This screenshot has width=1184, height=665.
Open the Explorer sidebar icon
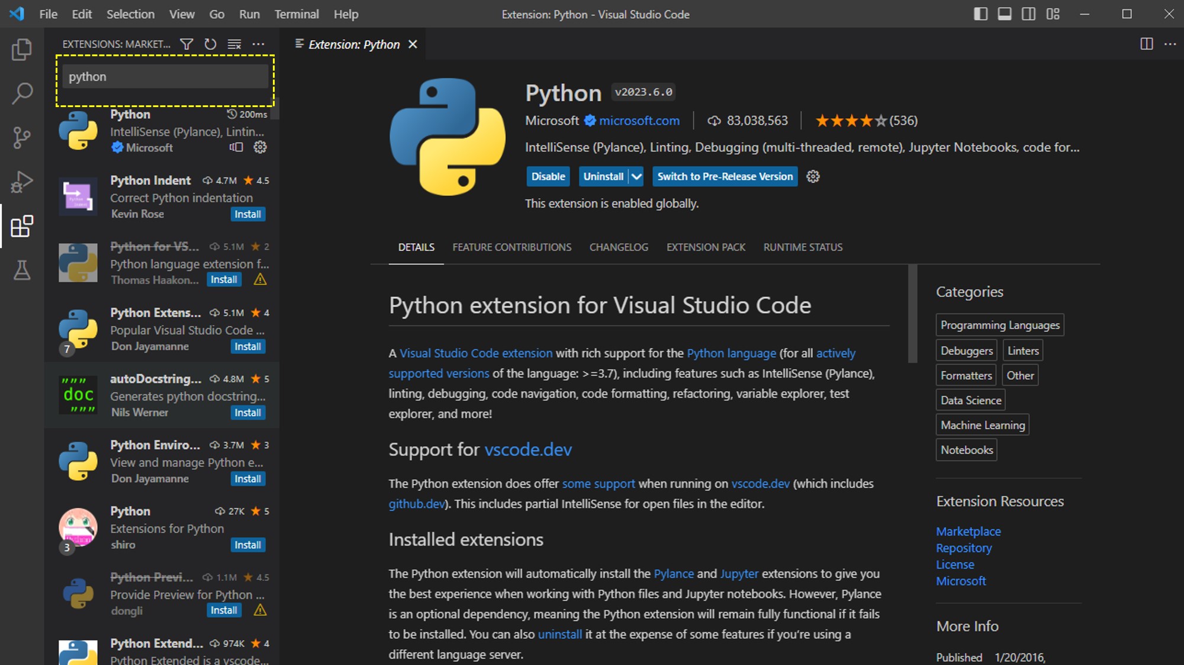(x=22, y=49)
